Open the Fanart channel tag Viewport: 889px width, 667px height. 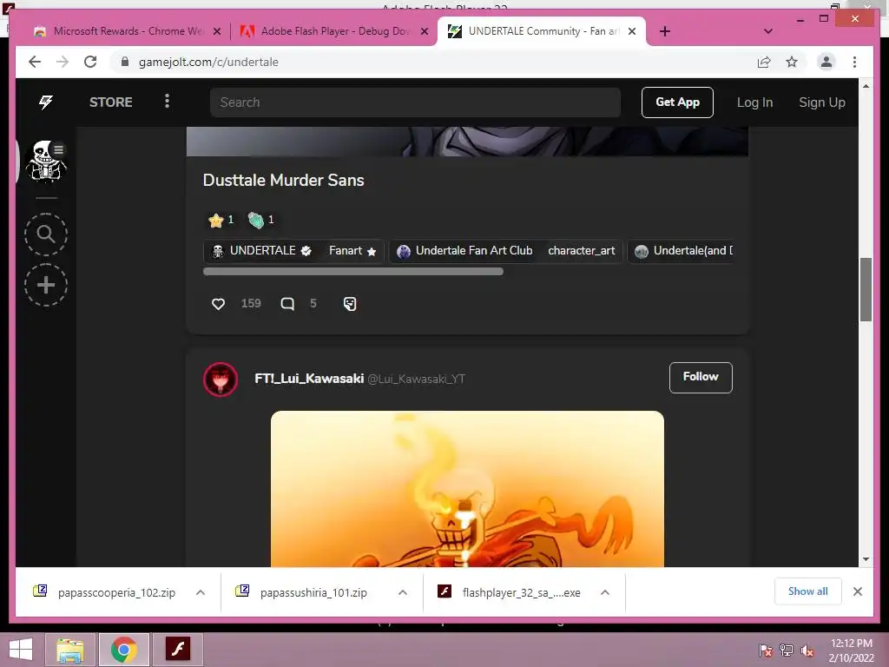coord(352,251)
